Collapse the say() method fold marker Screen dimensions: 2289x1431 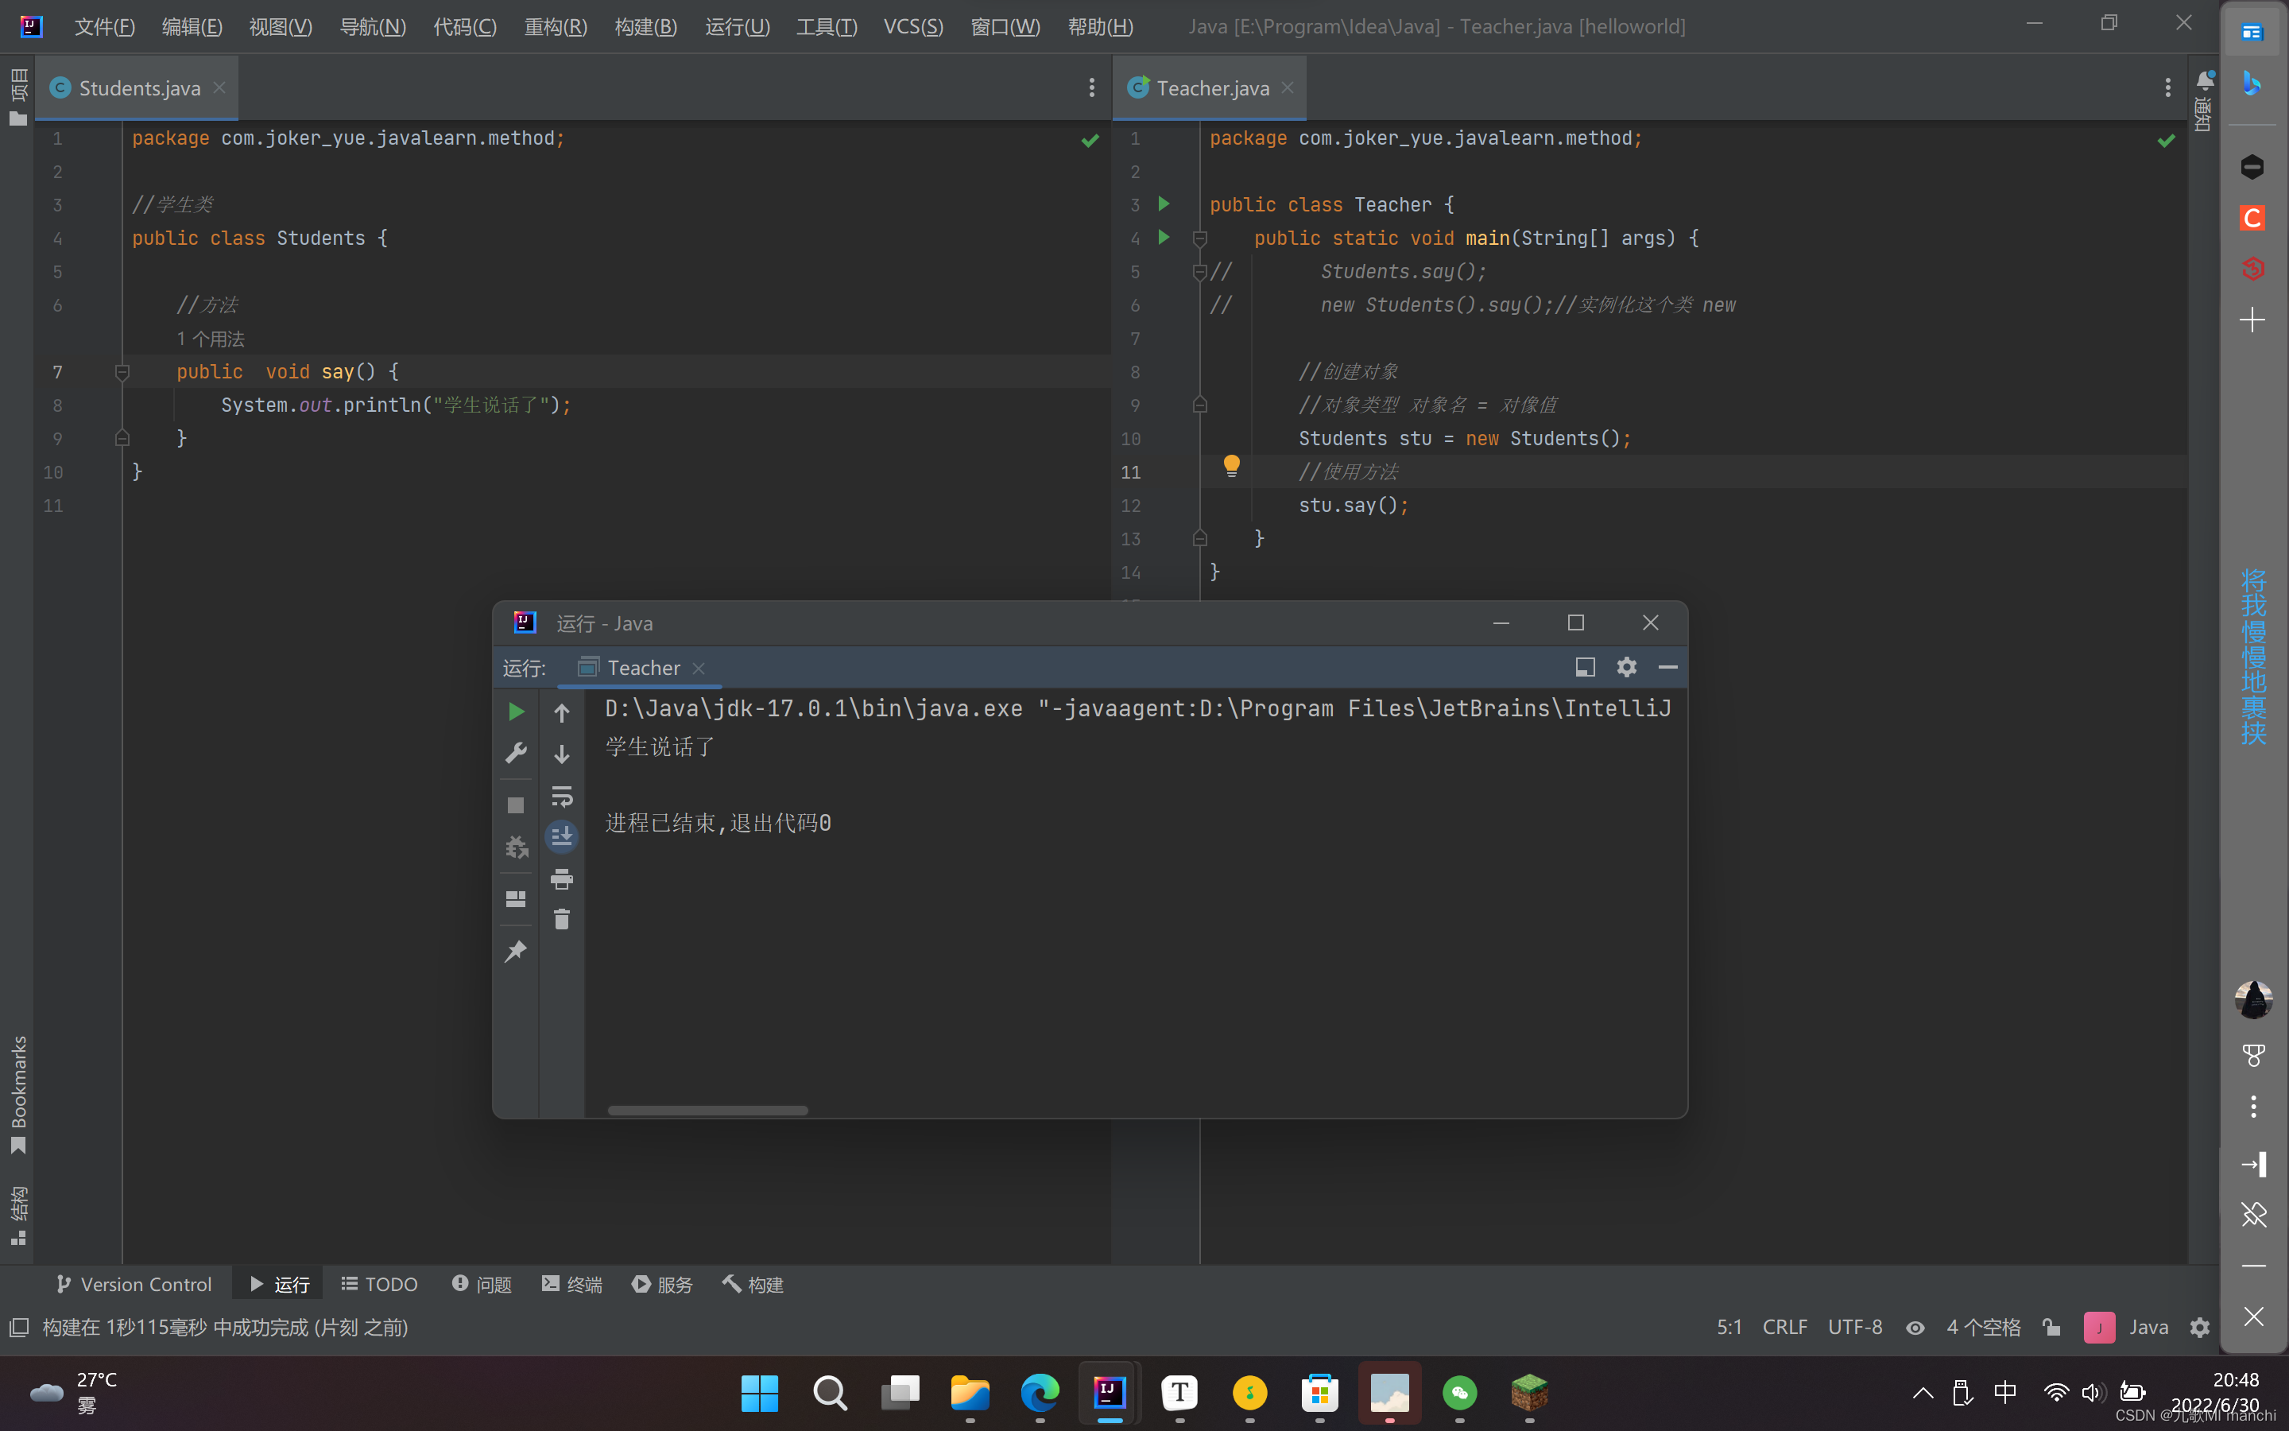122,372
